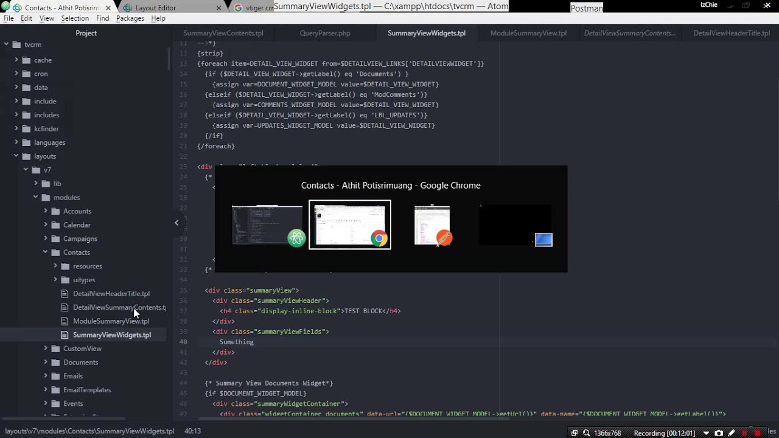Collapse the tvcrm root folder
This screenshot has height=438, width=779.
click(6, 44)
